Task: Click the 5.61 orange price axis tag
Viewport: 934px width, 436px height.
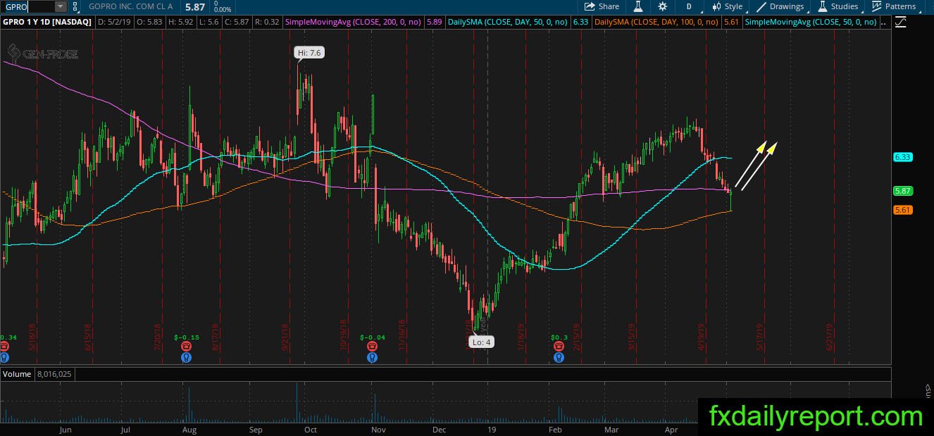Action: point(903,210)
